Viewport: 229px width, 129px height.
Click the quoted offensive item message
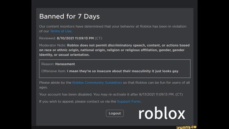click(123, 71)
